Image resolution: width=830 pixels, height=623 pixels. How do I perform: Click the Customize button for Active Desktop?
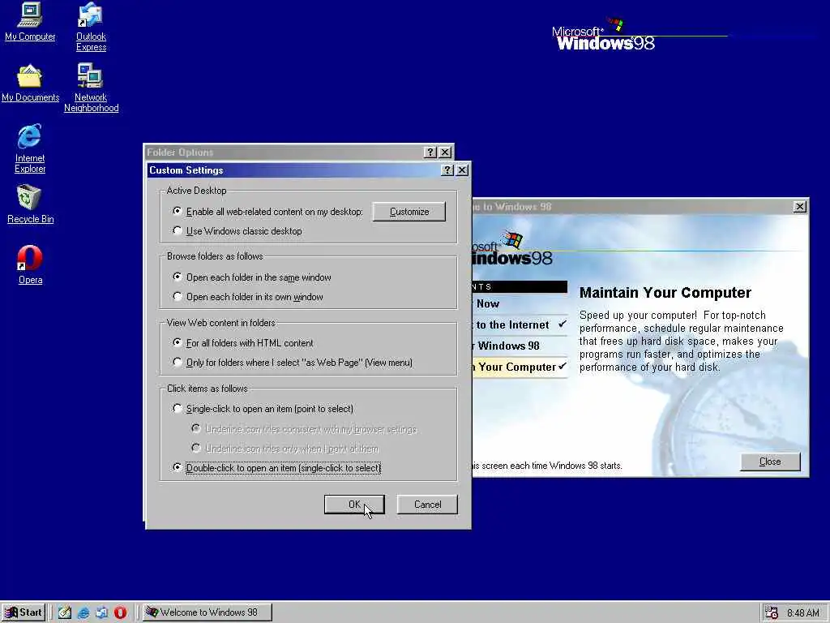click(409, 212)
